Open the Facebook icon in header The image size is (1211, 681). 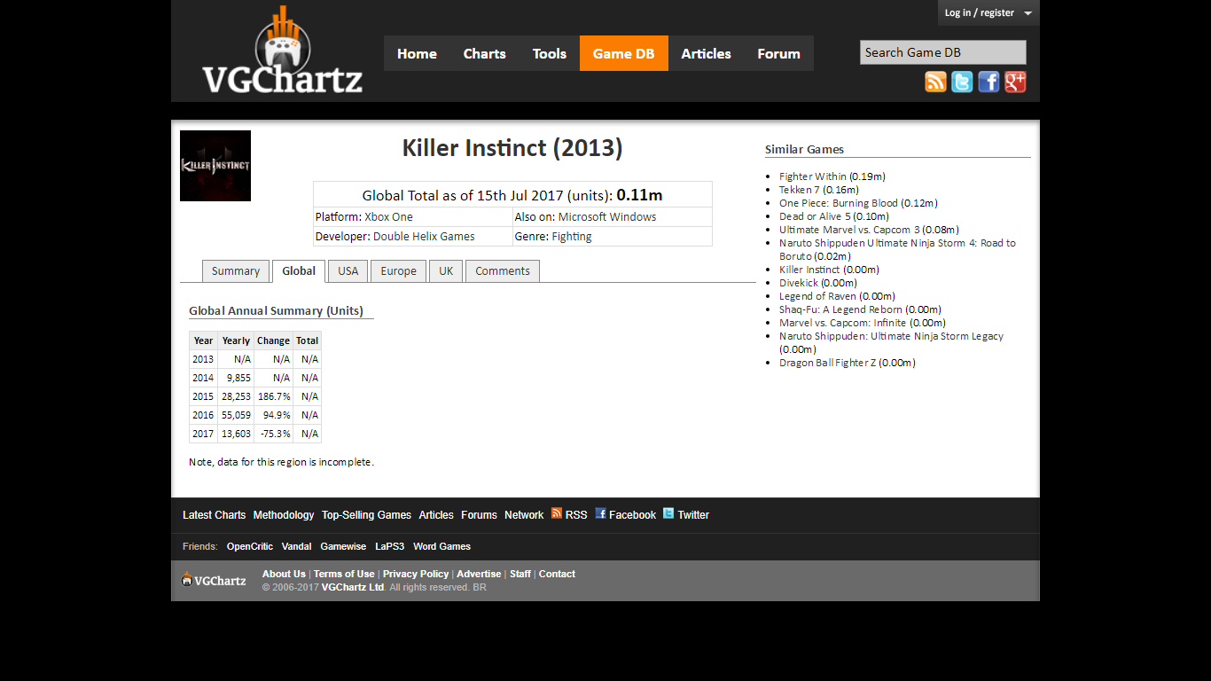(x=988, y=82)
